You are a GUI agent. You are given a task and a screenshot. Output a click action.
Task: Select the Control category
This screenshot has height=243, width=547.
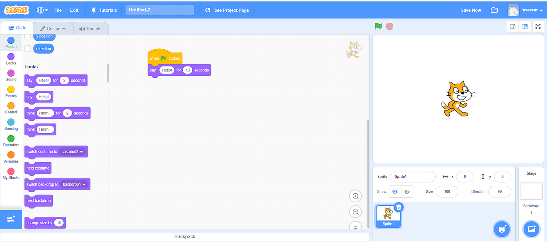[11, 108]
